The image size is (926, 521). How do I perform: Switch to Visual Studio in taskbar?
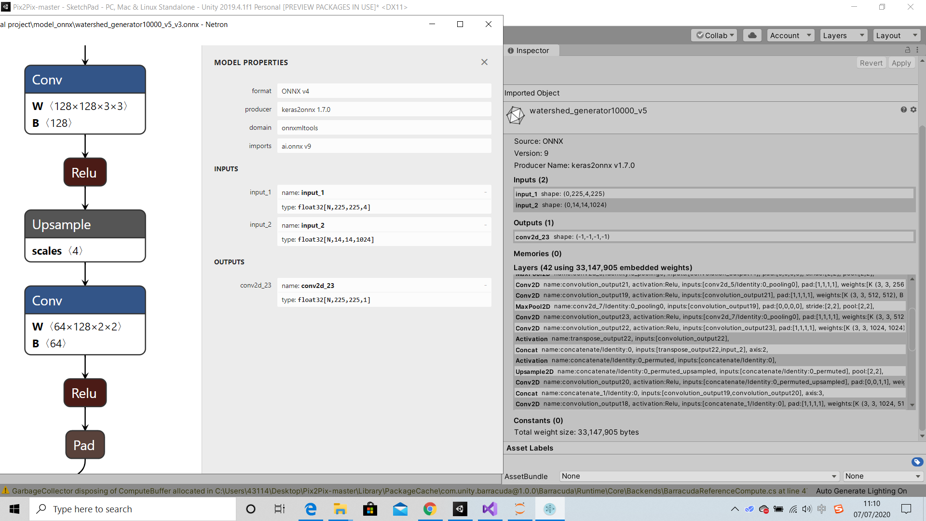pos(490,509)
